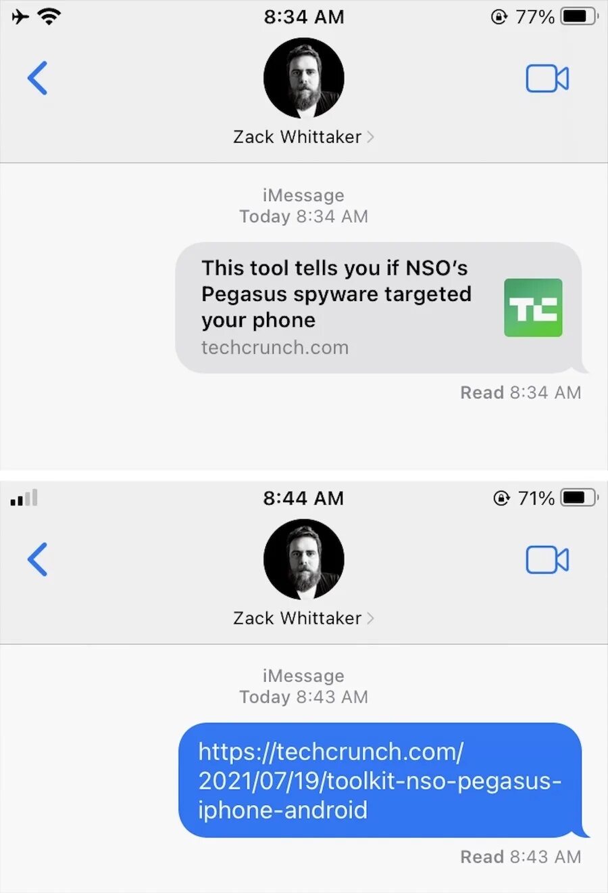Image resolution: width=608 pixels, height=893 pixels.
Task: Open Zack Whittaker's profile photo in top conversation
Action: 304,78
